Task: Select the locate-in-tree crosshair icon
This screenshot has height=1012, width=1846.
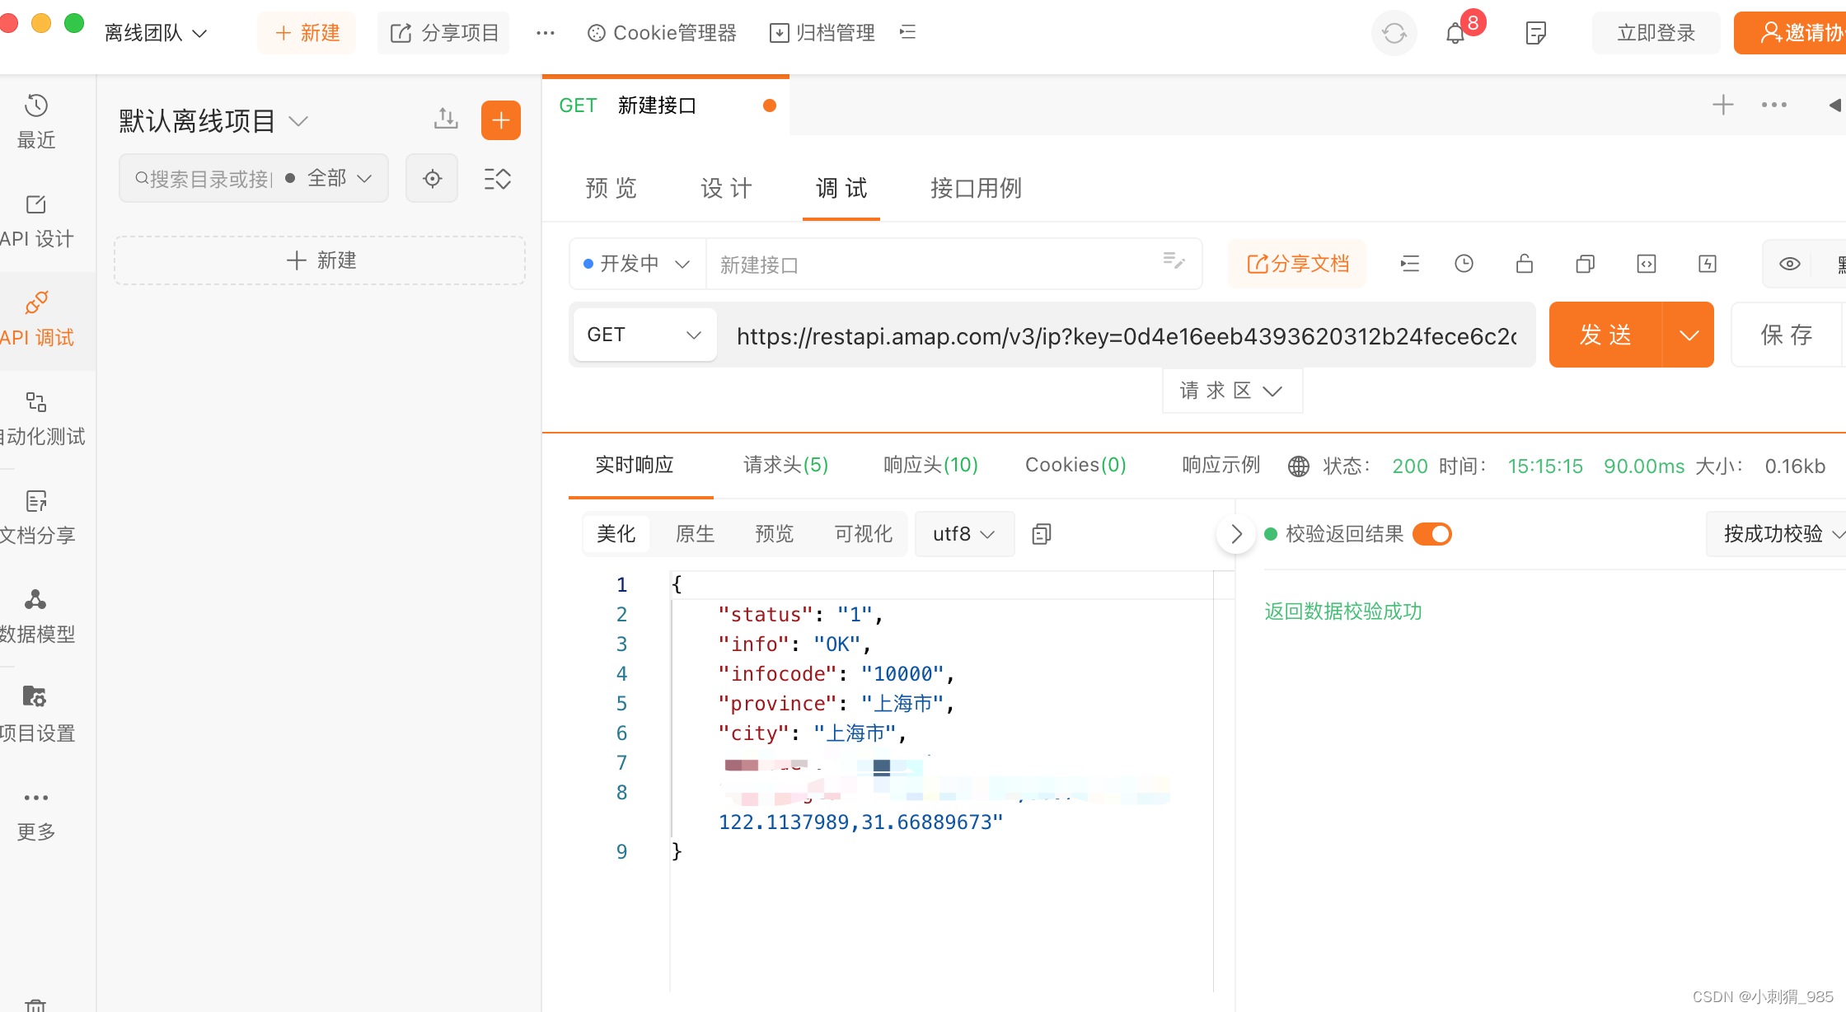Action: pos(432,178)
